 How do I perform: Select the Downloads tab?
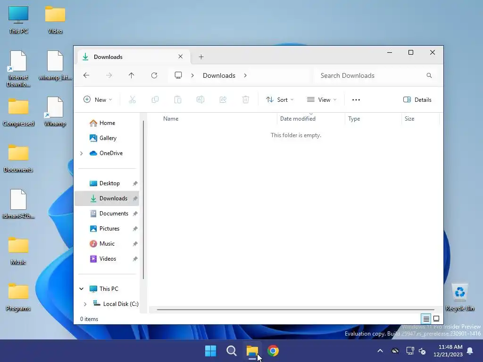133,57
